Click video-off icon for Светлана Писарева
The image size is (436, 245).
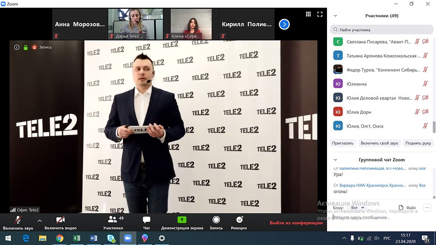[x=425, y=42]
